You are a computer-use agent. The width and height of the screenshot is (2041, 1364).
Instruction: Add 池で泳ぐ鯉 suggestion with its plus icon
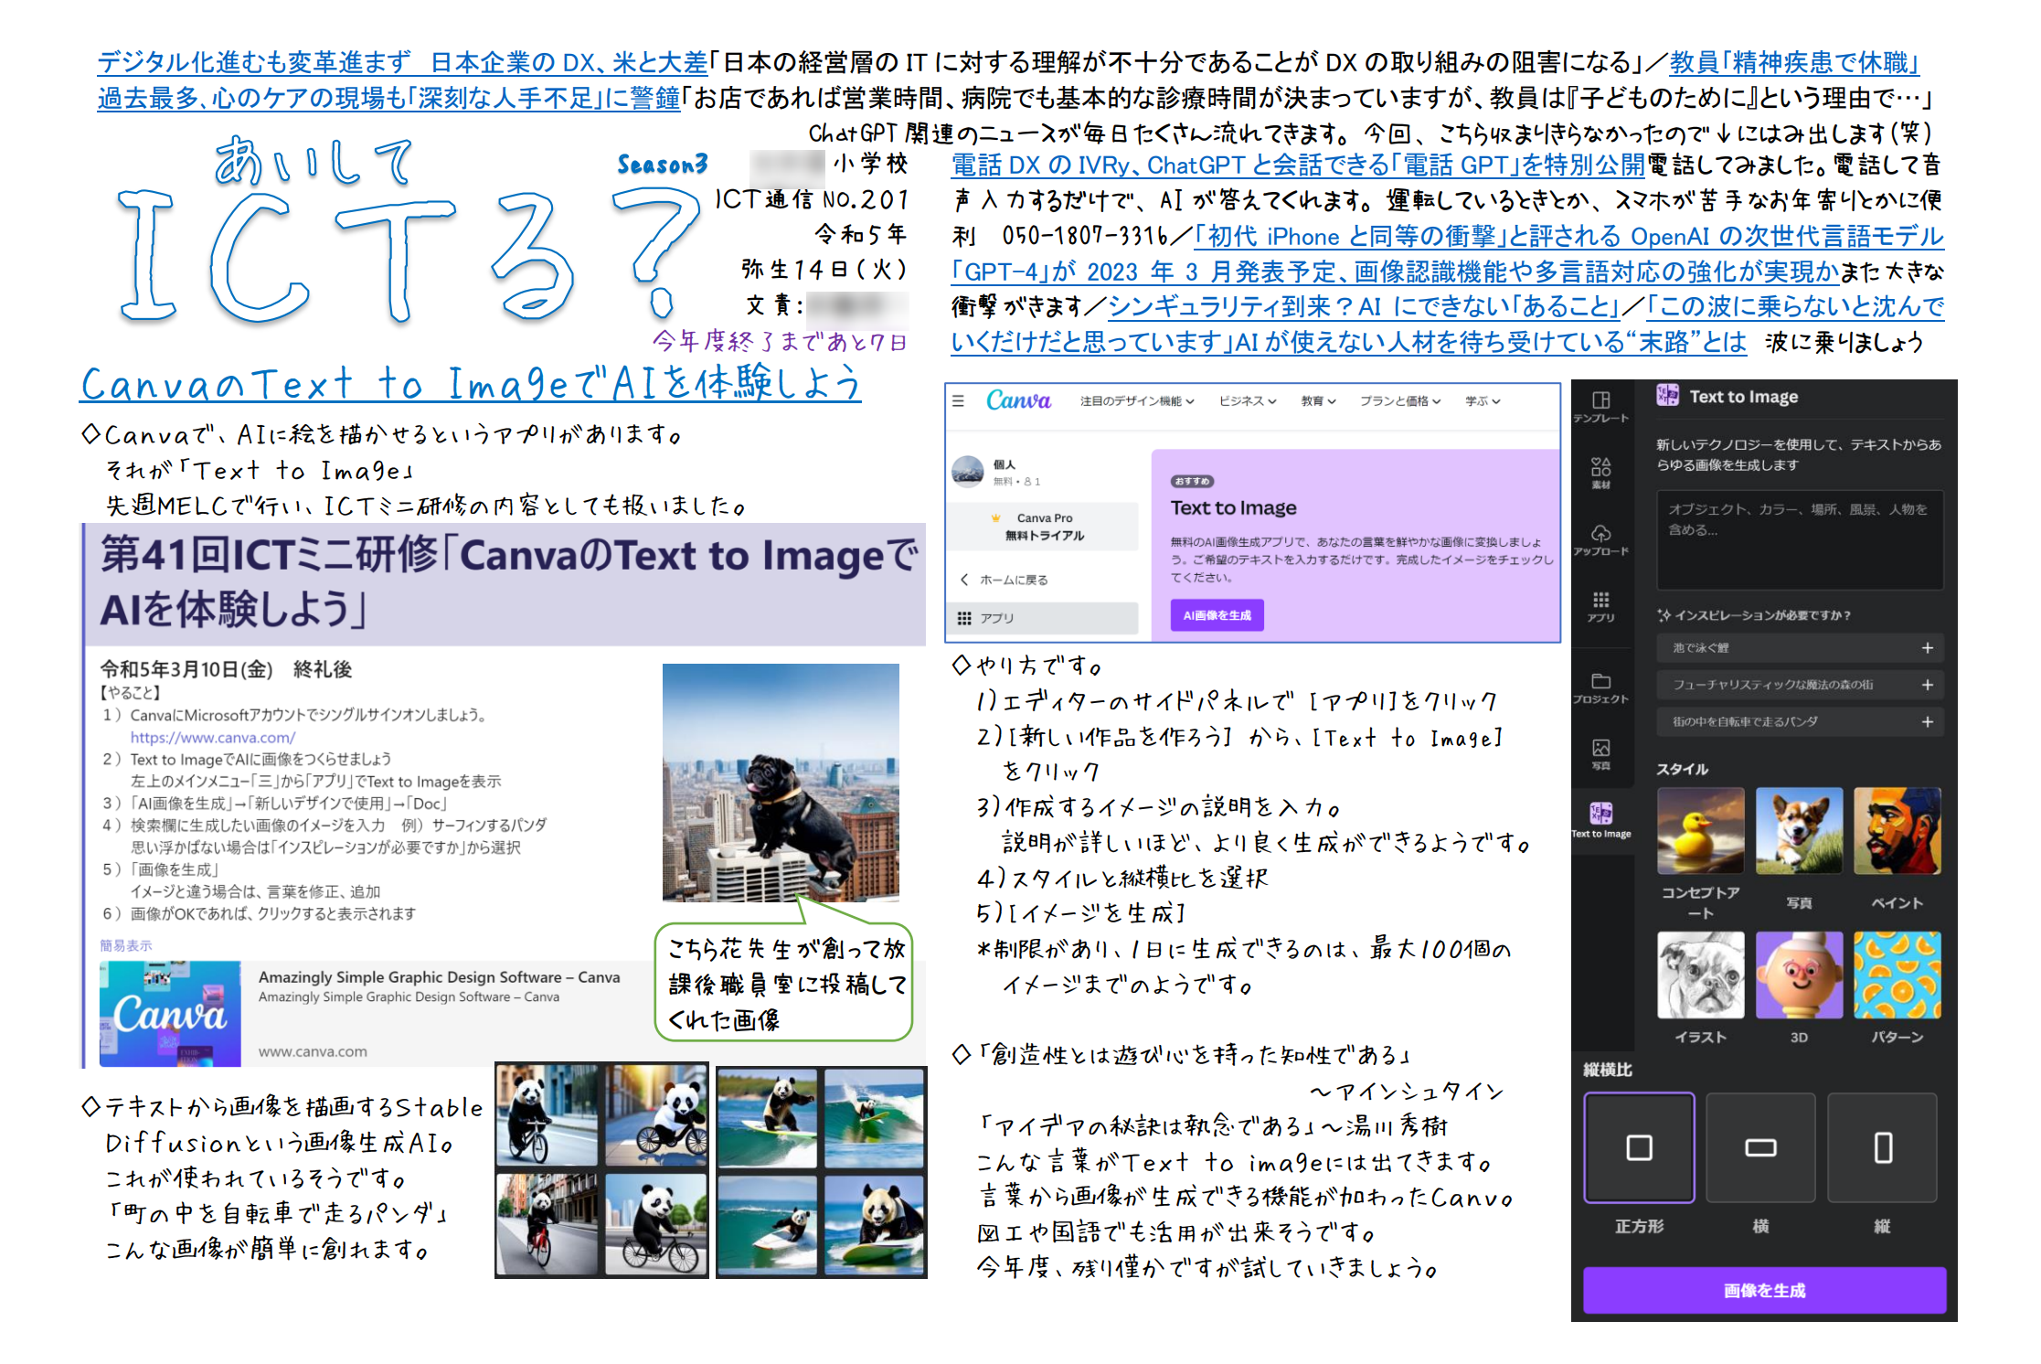pyautogui.click(x=1927, y=648)
